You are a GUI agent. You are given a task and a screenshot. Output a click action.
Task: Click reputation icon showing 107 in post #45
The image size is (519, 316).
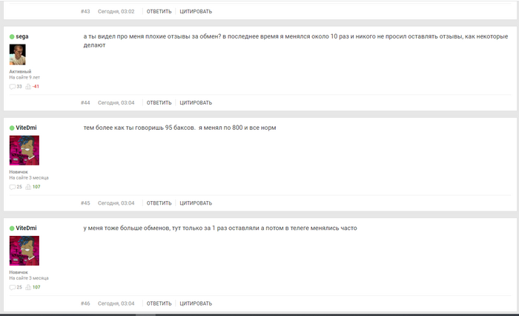pos(28,187)
